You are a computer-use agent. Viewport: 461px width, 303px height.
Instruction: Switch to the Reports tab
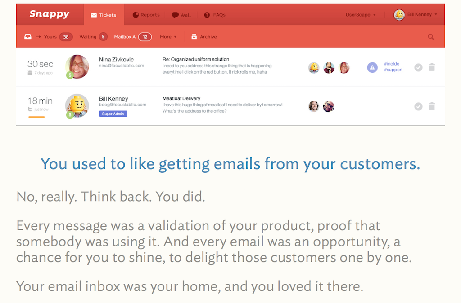[146, 15]
